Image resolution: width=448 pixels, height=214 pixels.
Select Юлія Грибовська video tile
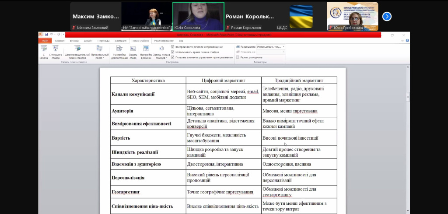click(x=353, y=17)
